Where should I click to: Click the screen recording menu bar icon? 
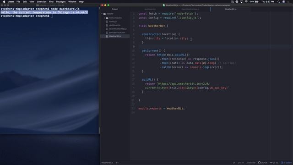[x=232, y=2]
